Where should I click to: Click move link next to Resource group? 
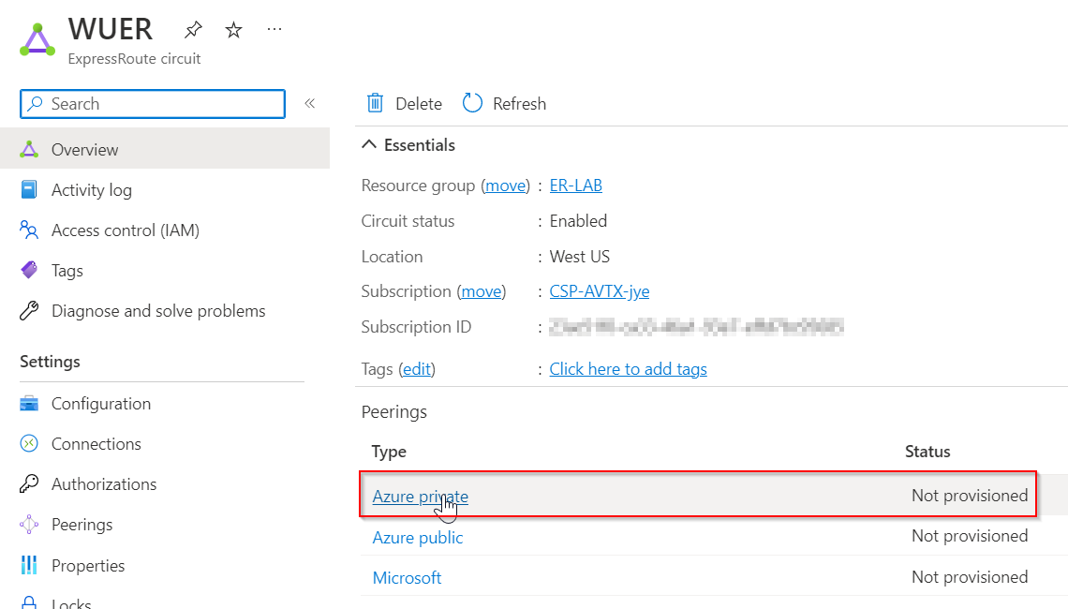[x=505, y=186]
